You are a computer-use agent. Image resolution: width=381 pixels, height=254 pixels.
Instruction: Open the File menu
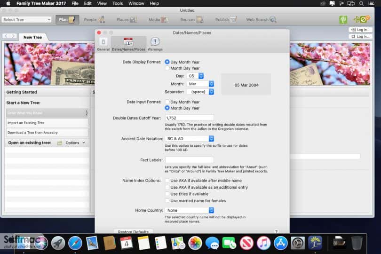pyautogui.click(x=75, y=3)
